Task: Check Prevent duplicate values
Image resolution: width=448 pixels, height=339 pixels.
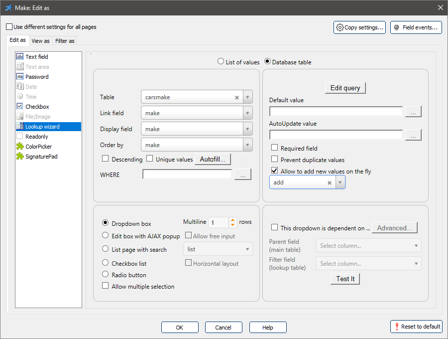Action: pyautogui.click(x=274, y=159)
